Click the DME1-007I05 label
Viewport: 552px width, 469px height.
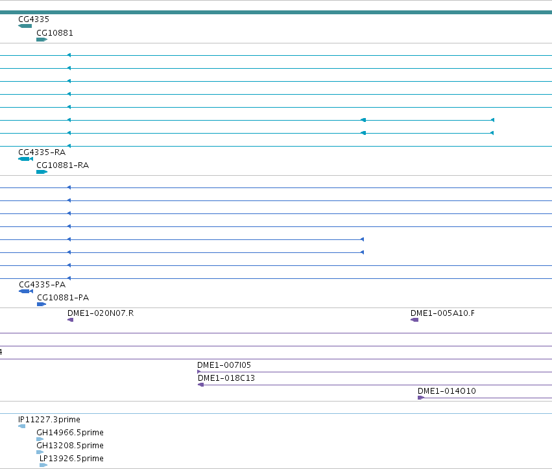coord(224,365)
